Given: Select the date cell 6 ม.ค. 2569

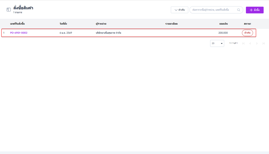Looking at the screenshot, I should (66, 33).
